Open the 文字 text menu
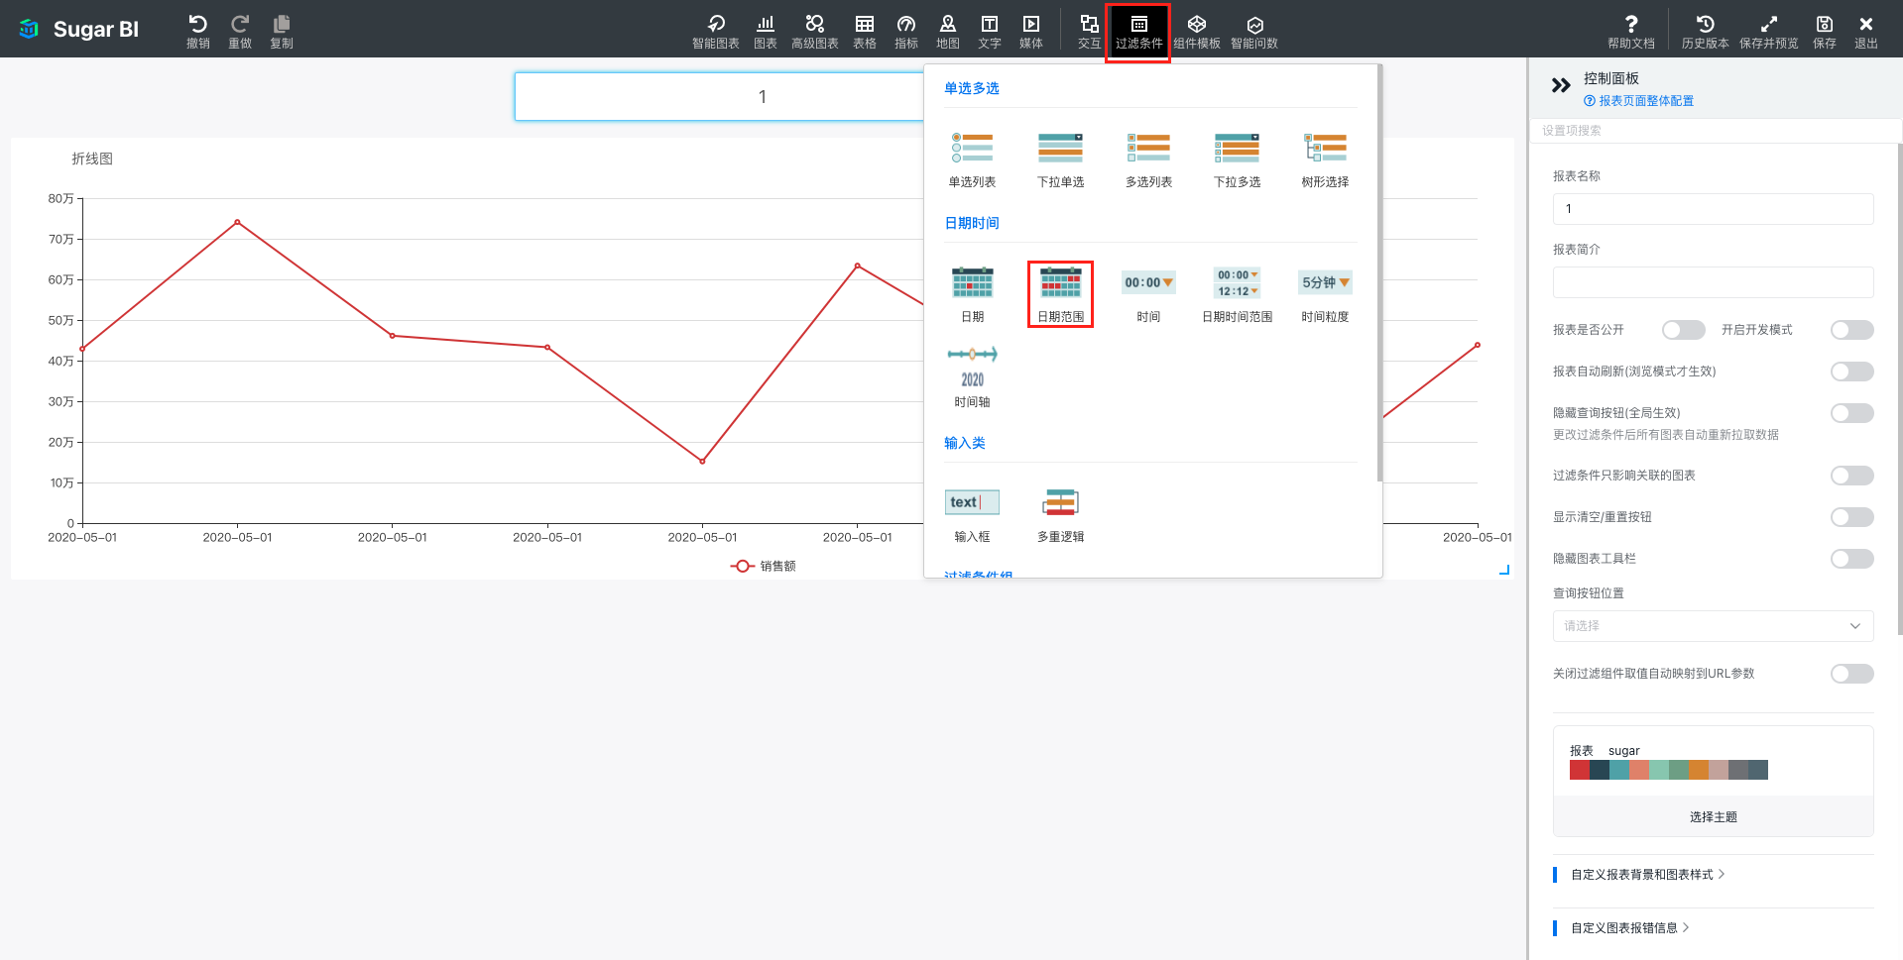Viewport: 1903px width, 960px height. (990, 31)
